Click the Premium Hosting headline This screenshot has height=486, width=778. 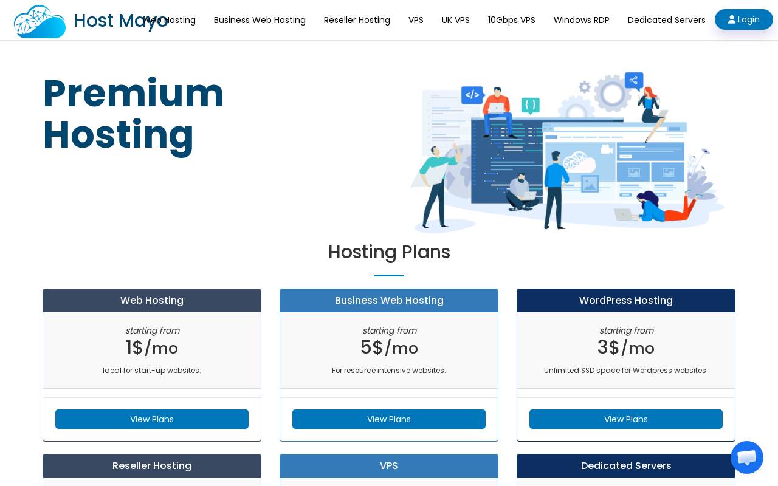pos(133,114)
